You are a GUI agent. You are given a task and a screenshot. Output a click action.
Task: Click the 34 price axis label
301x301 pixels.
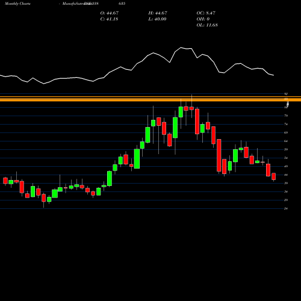286,191
